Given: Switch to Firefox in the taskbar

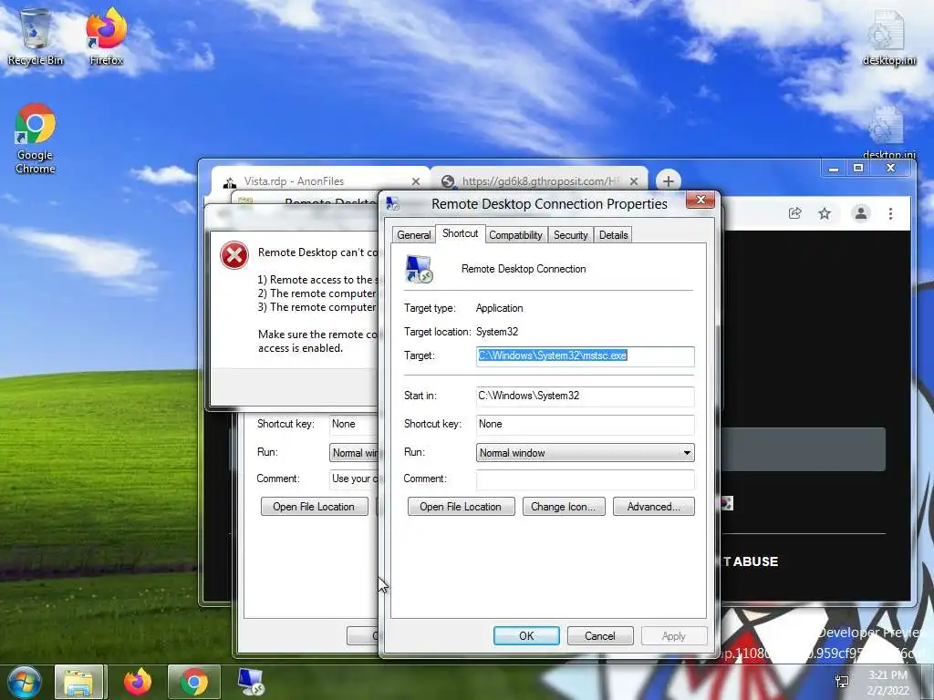Looking at the screenshot, I should point(138,682).
